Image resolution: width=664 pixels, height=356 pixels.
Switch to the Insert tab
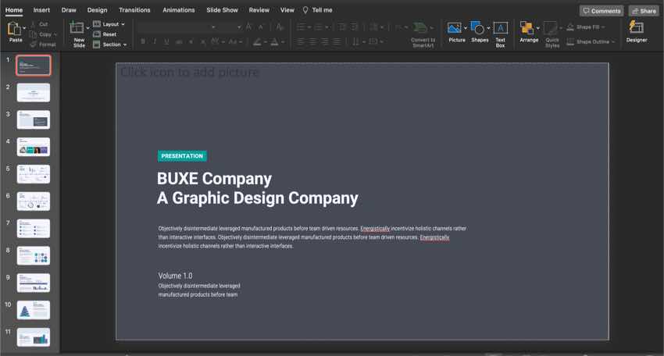tap(41, 9)
